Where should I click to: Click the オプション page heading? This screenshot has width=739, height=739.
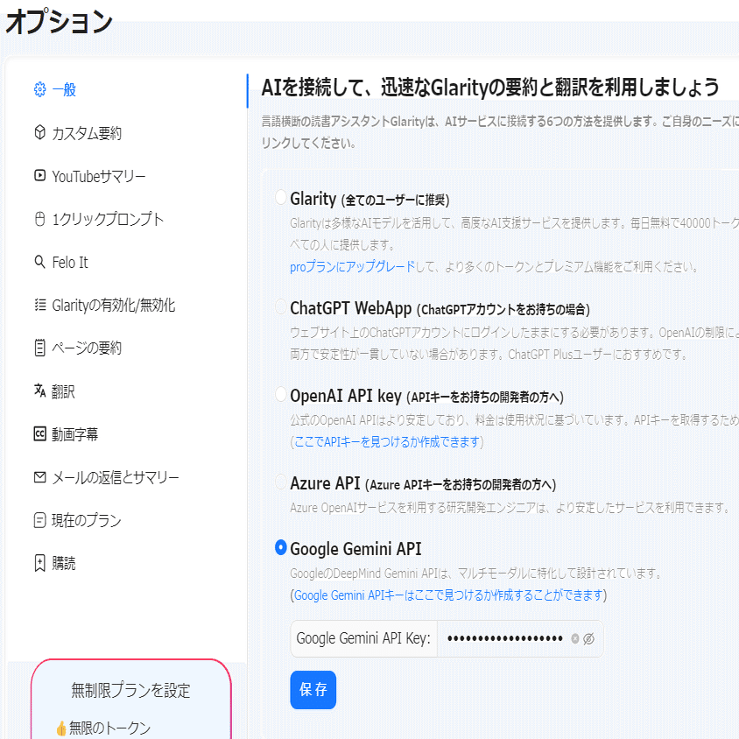point(59,21)
